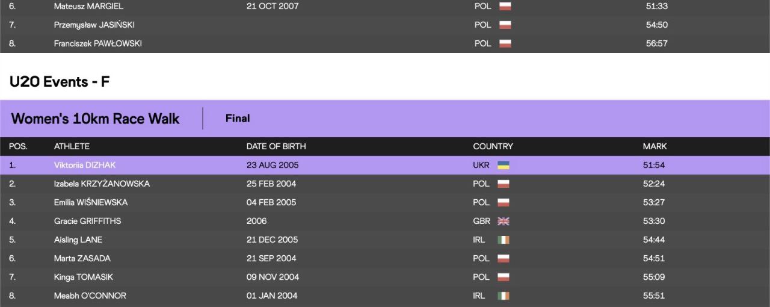Open athlete profile Viktoriia DIZHAK
This screenshot has width=770, height=307.
point(84,165)
